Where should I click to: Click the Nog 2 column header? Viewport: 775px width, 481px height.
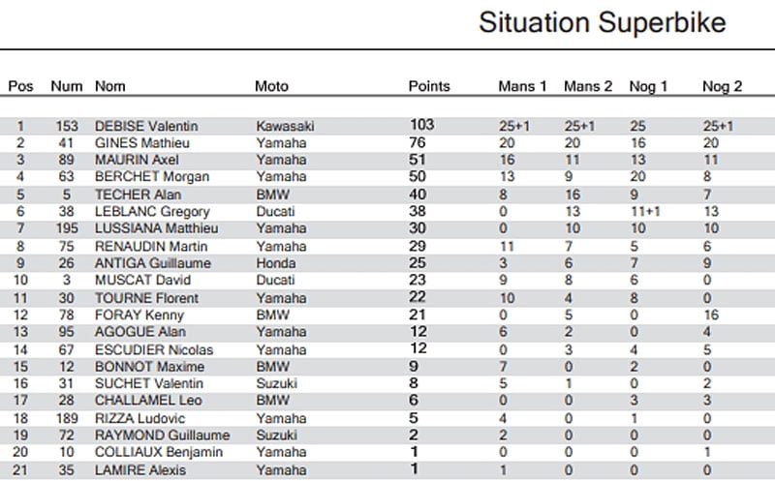tap(722, 86)
